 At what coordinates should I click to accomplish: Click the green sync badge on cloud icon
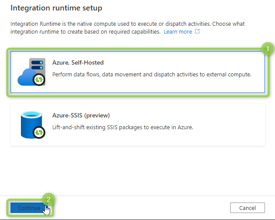click(39, 79)
